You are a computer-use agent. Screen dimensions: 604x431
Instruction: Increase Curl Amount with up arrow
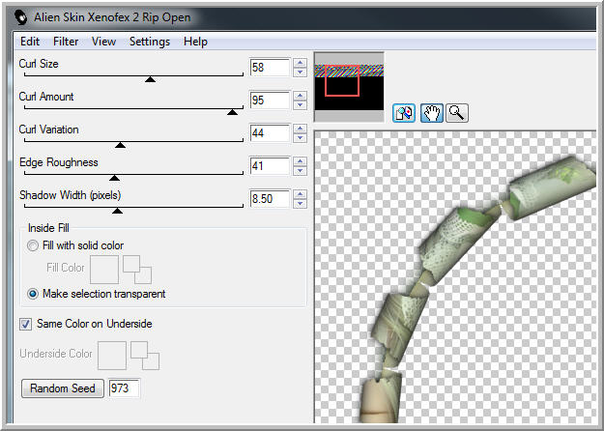300,96
